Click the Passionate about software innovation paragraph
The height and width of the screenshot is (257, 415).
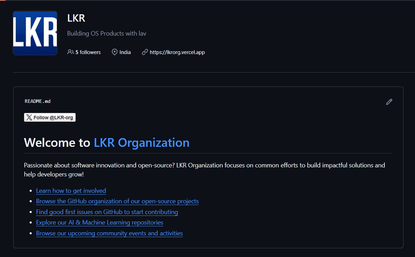204,169
